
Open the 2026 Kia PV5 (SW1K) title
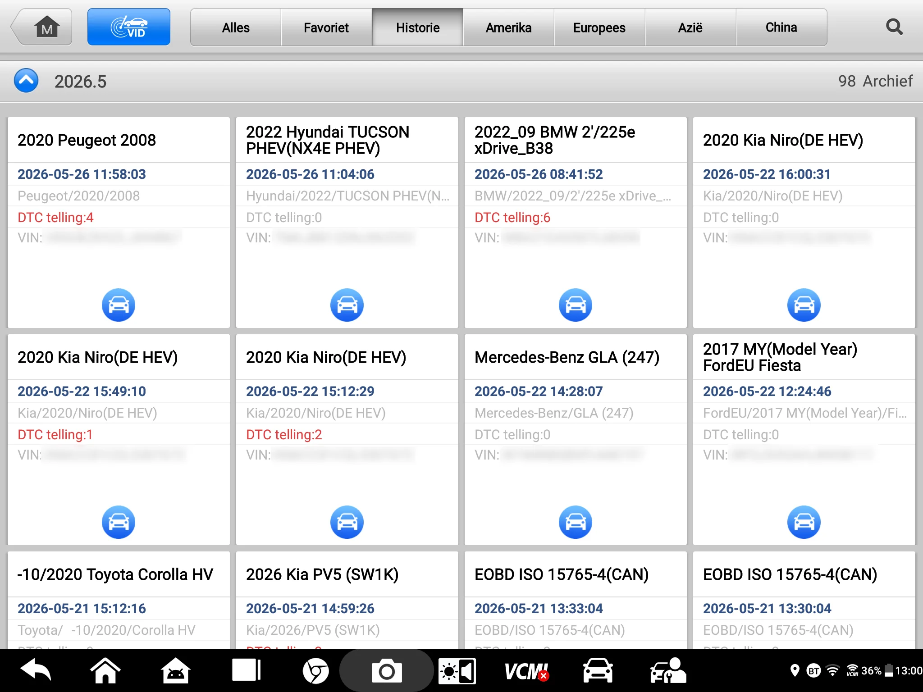tap(322, 574)
